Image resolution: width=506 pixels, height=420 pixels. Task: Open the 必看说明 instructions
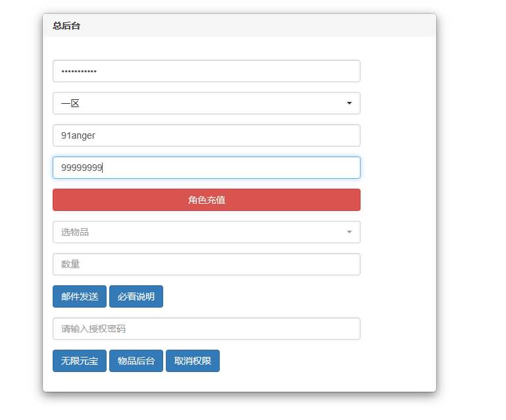tap(136, 296)
